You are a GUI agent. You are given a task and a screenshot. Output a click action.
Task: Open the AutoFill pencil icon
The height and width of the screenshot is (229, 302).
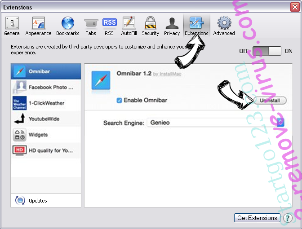coord(129,23)
